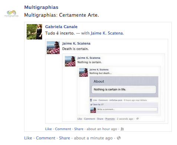Screen dimensions: 177x145
Task: Comment on the Multigraphias post
Action: tap(46, 138)
